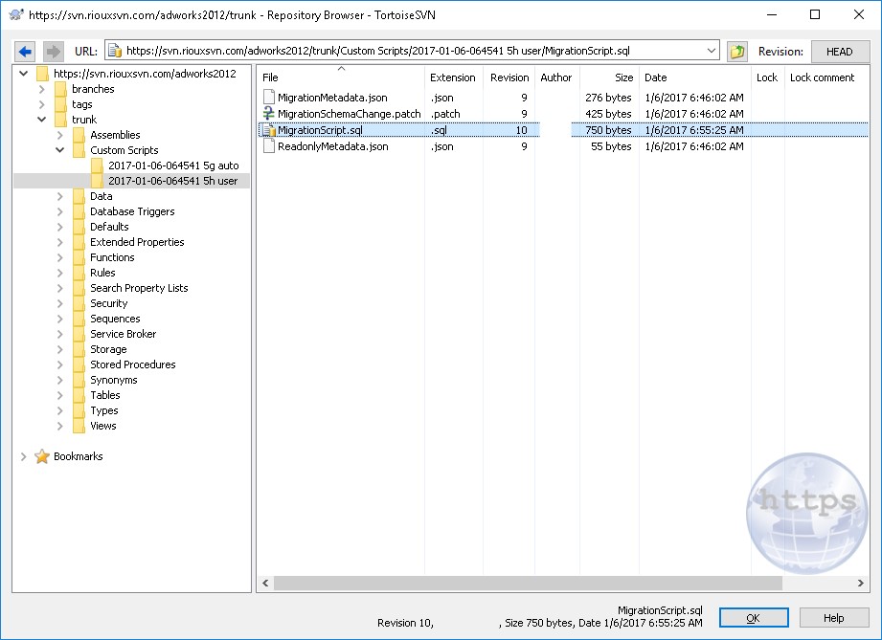Click the 1/6/2017 6:55:25 AM date cell

(694, 130)
